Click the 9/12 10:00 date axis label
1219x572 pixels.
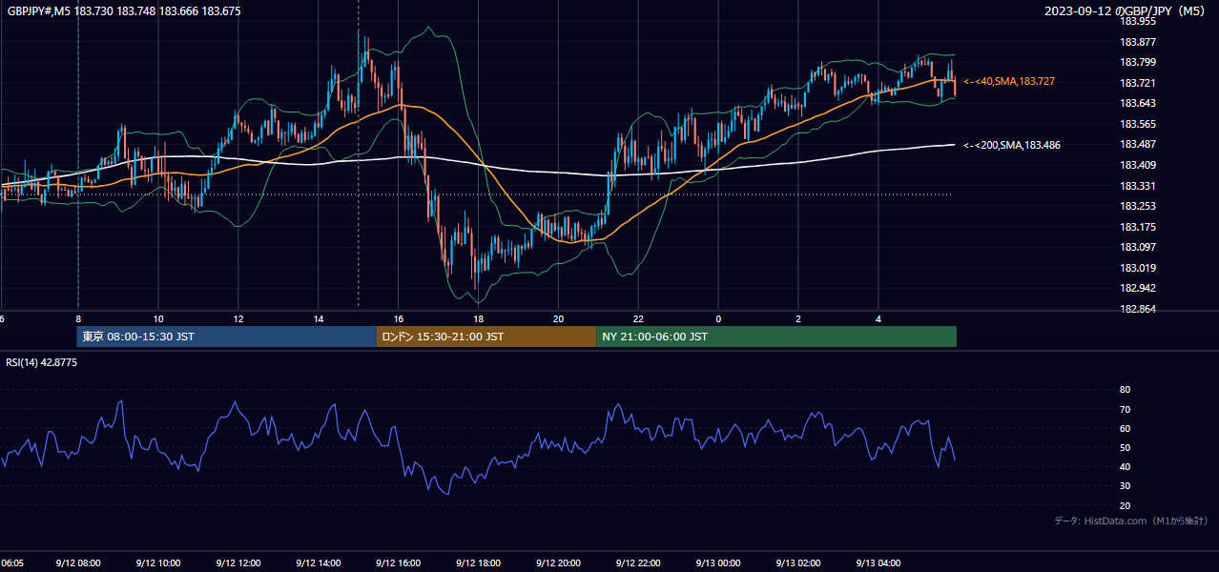tap(158, 563)
